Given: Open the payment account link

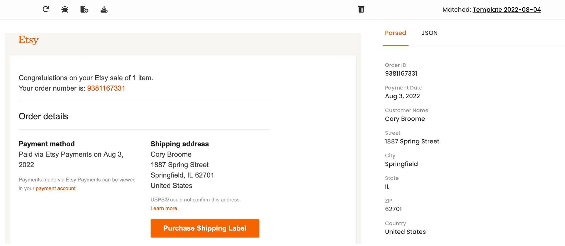Looking at the screenshot, I should click(x=56, y=188).
